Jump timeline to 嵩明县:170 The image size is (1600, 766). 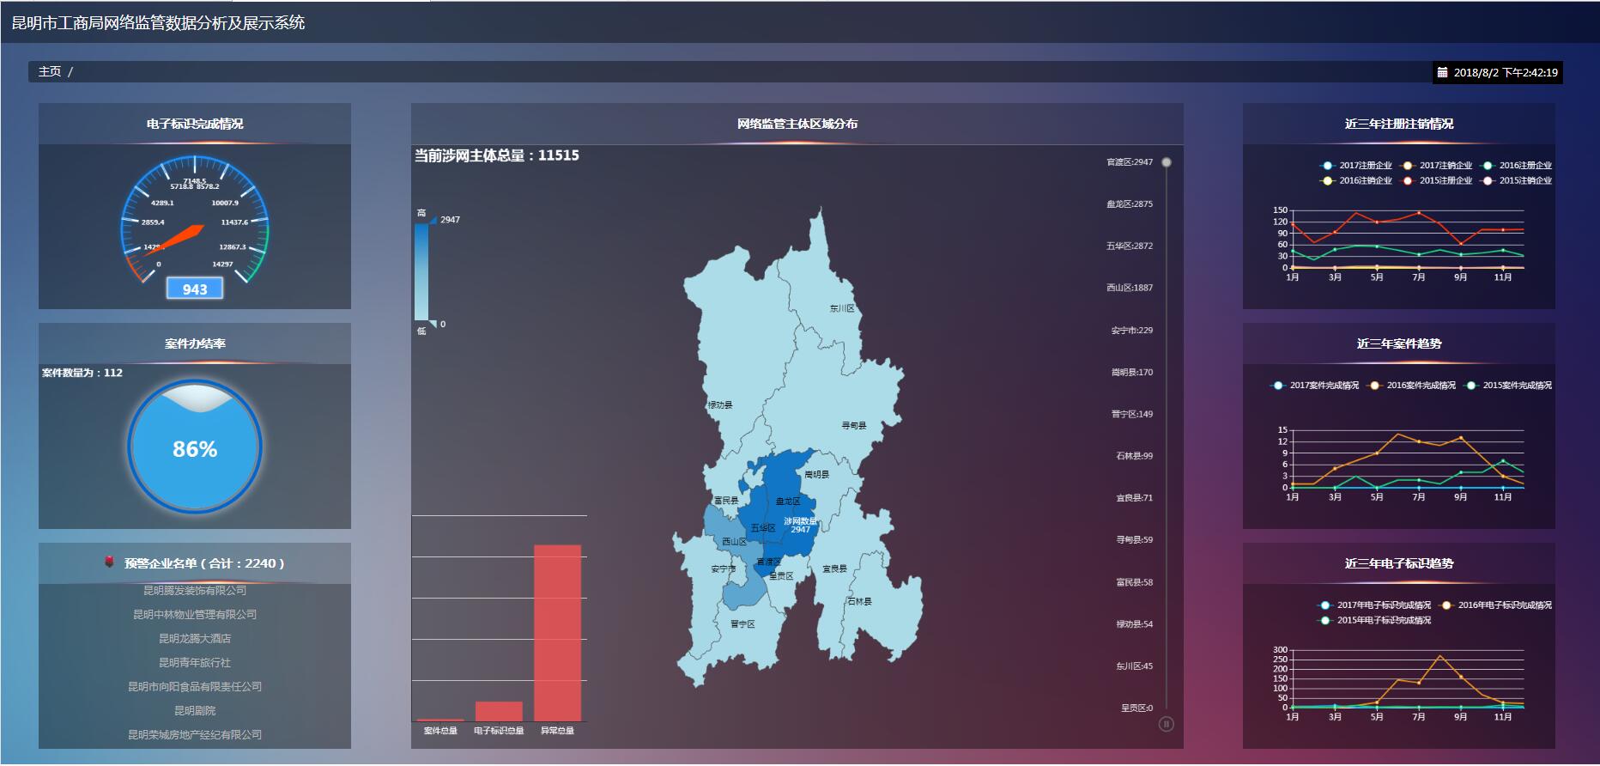[1132, 373]
